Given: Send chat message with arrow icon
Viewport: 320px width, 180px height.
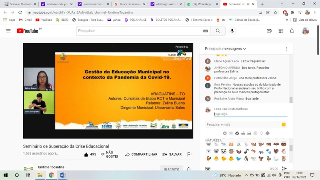Looking at the screenshot, I should (284, 168).
